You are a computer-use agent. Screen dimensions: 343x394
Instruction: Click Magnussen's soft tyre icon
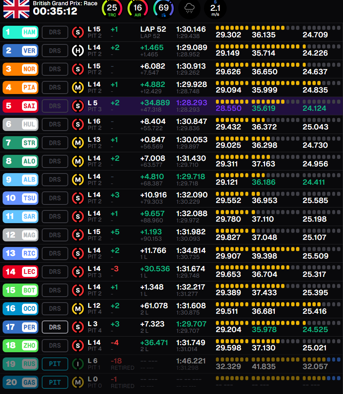tap(78, 235)
